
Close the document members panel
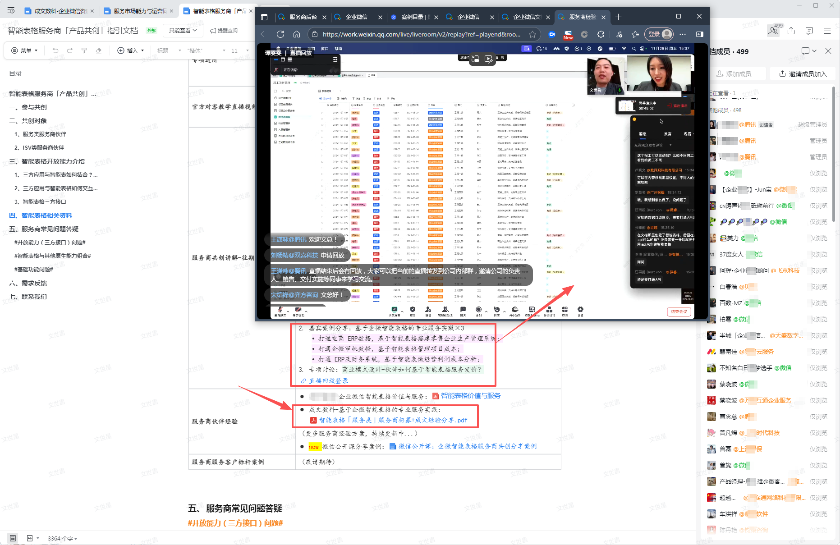(x=828, y=51)
